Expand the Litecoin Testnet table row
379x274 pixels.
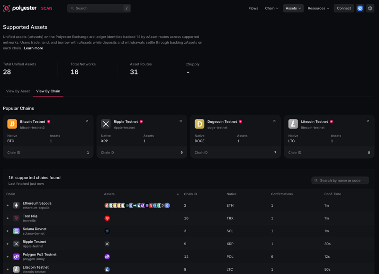tap(8, 269)
